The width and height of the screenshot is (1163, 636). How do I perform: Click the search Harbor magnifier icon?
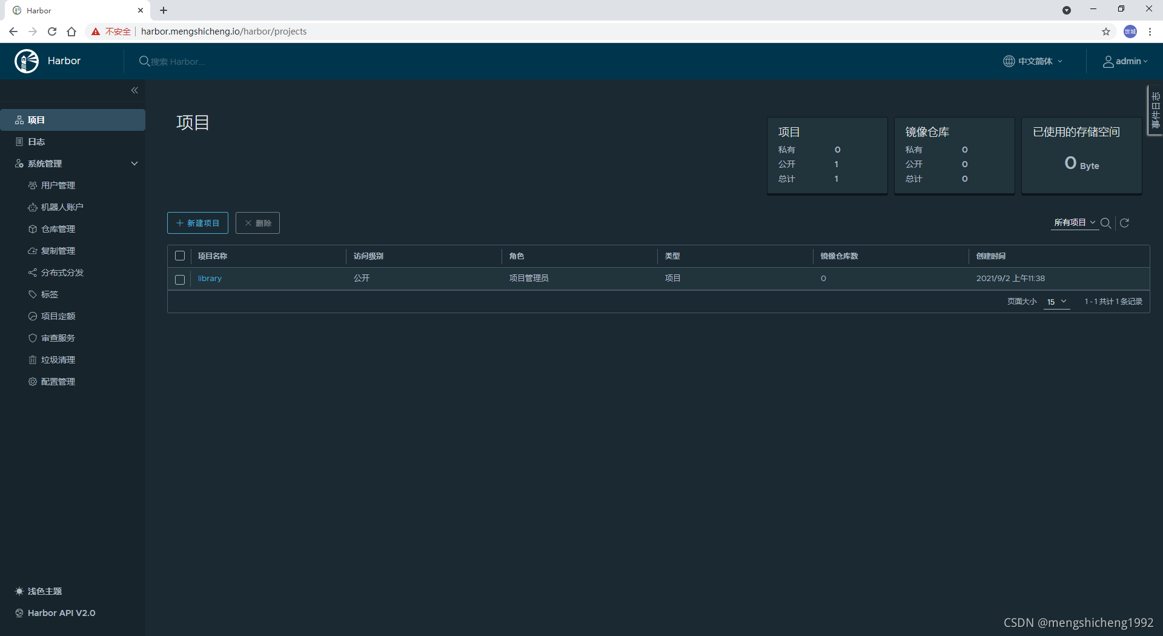(x=144, y=61)
